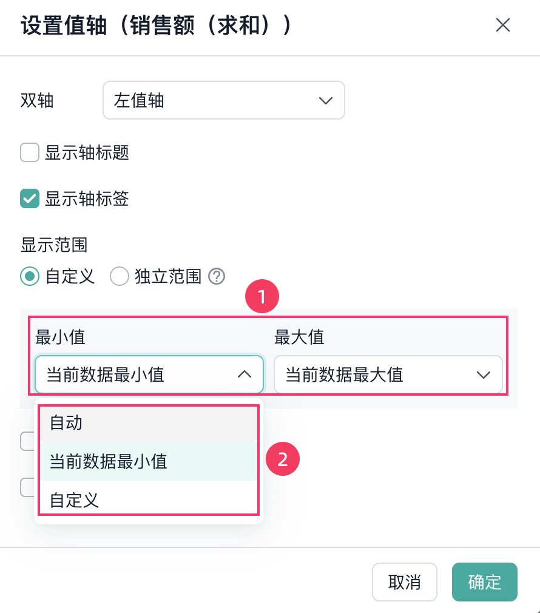Click the help question mark beside 独立范围
Image resolution: width=540 pixels, height=613 pixels.
point(217,276)
